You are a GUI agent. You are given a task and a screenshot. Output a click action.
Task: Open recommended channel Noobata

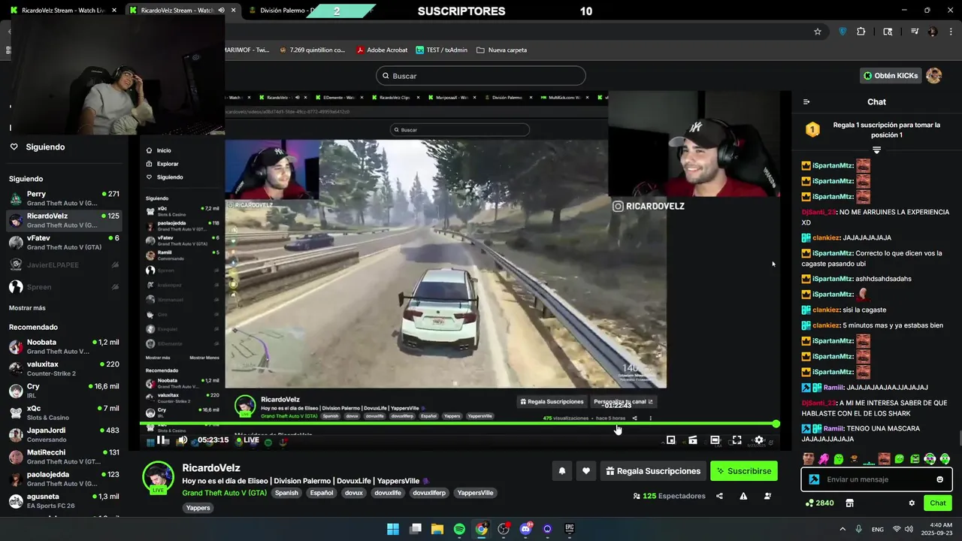[x=64, y=346]
